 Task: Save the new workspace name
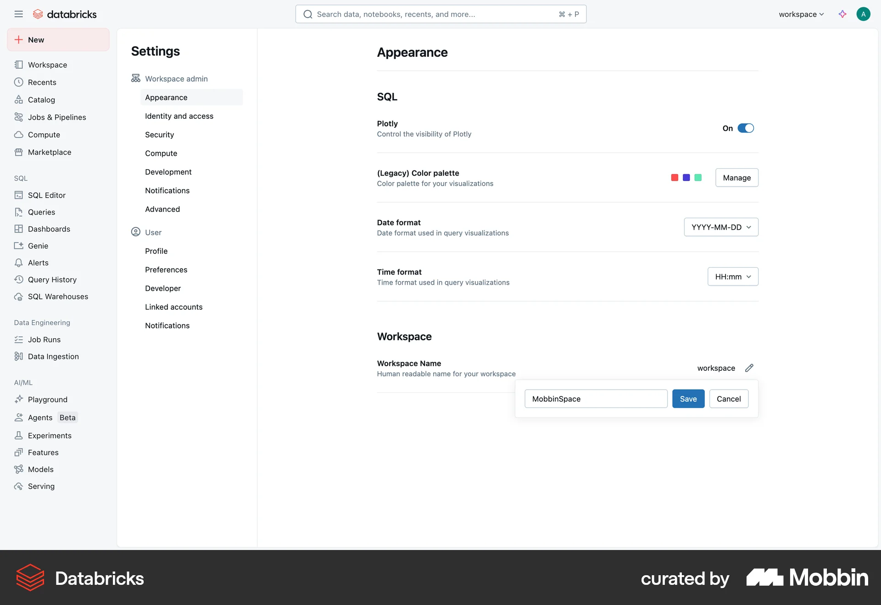(688, 399)
